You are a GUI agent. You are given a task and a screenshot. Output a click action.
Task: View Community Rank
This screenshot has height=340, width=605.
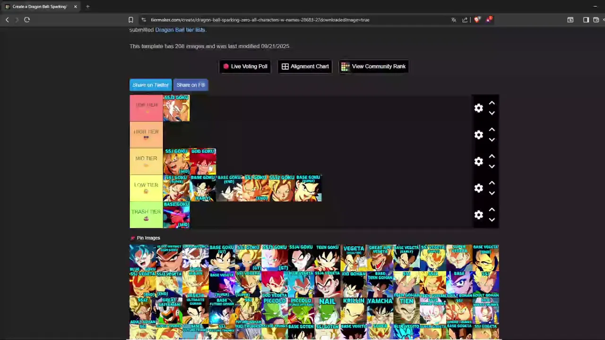[x=373, y=67]
